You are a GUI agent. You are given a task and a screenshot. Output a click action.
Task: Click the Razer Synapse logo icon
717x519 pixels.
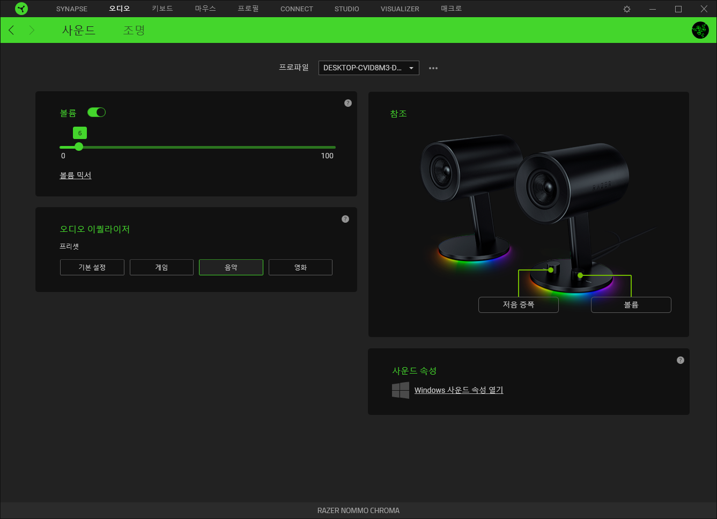pos(21,9)
